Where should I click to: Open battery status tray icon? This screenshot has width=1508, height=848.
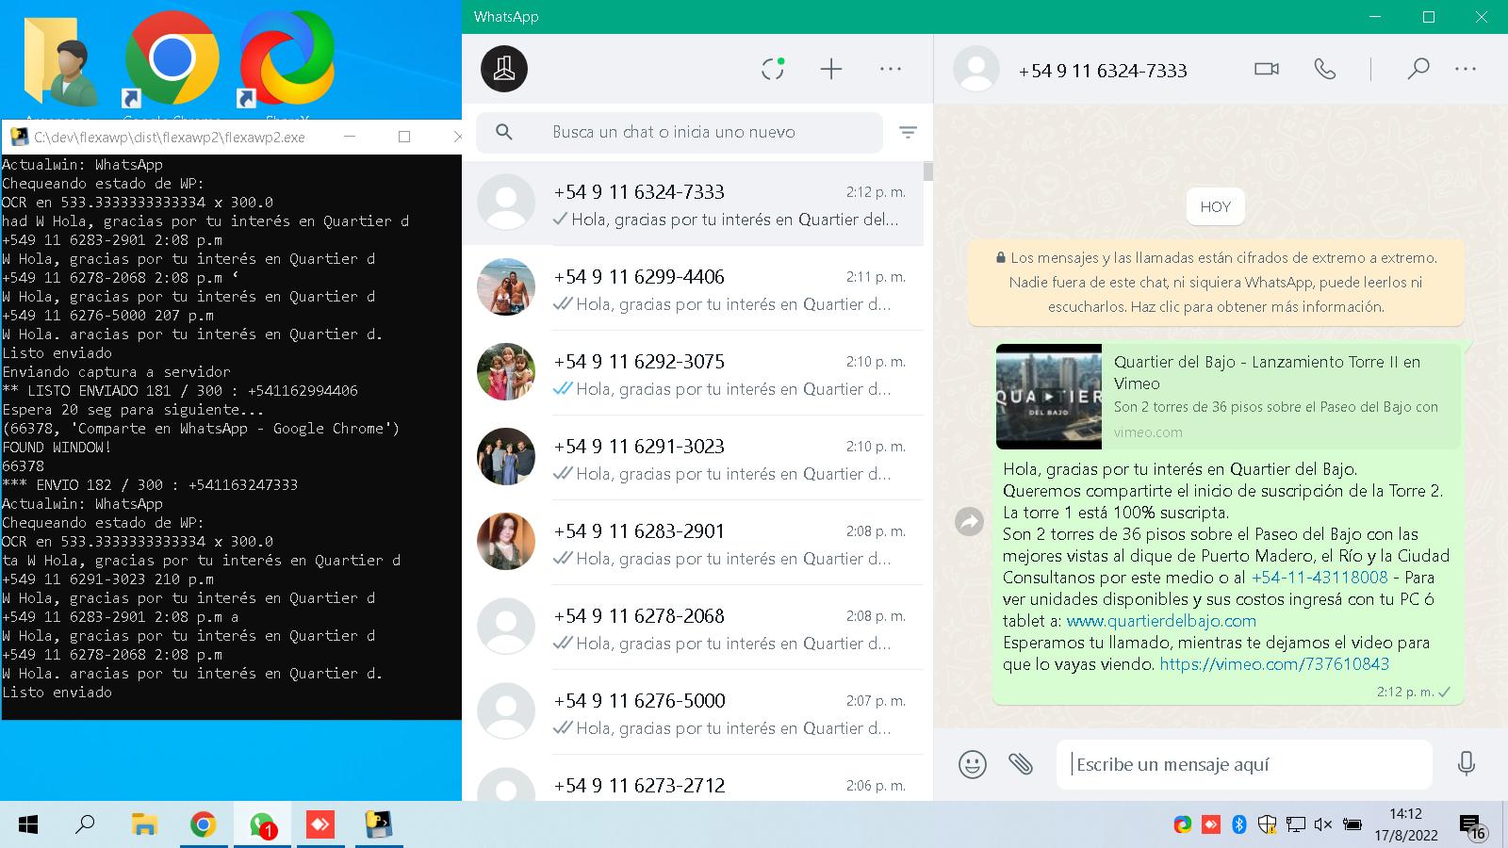(x=1352, y=824)
